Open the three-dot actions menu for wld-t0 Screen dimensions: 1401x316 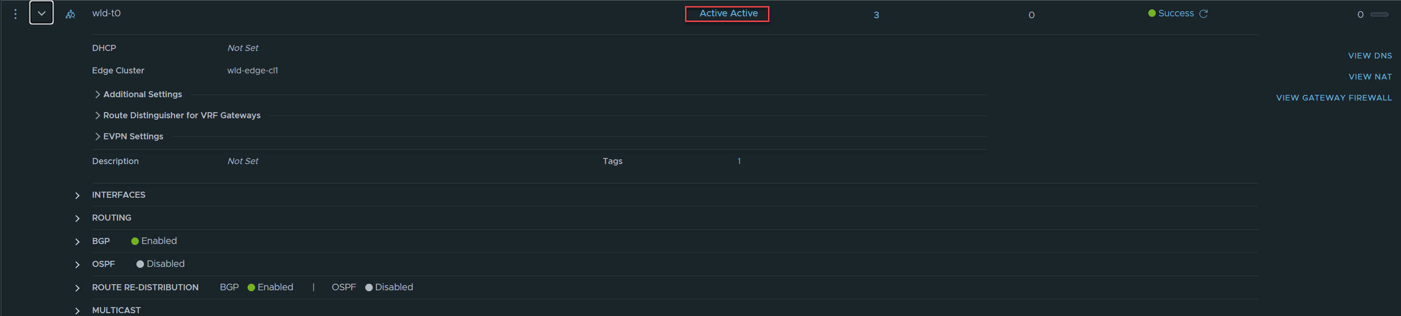(x=15, y=14)
